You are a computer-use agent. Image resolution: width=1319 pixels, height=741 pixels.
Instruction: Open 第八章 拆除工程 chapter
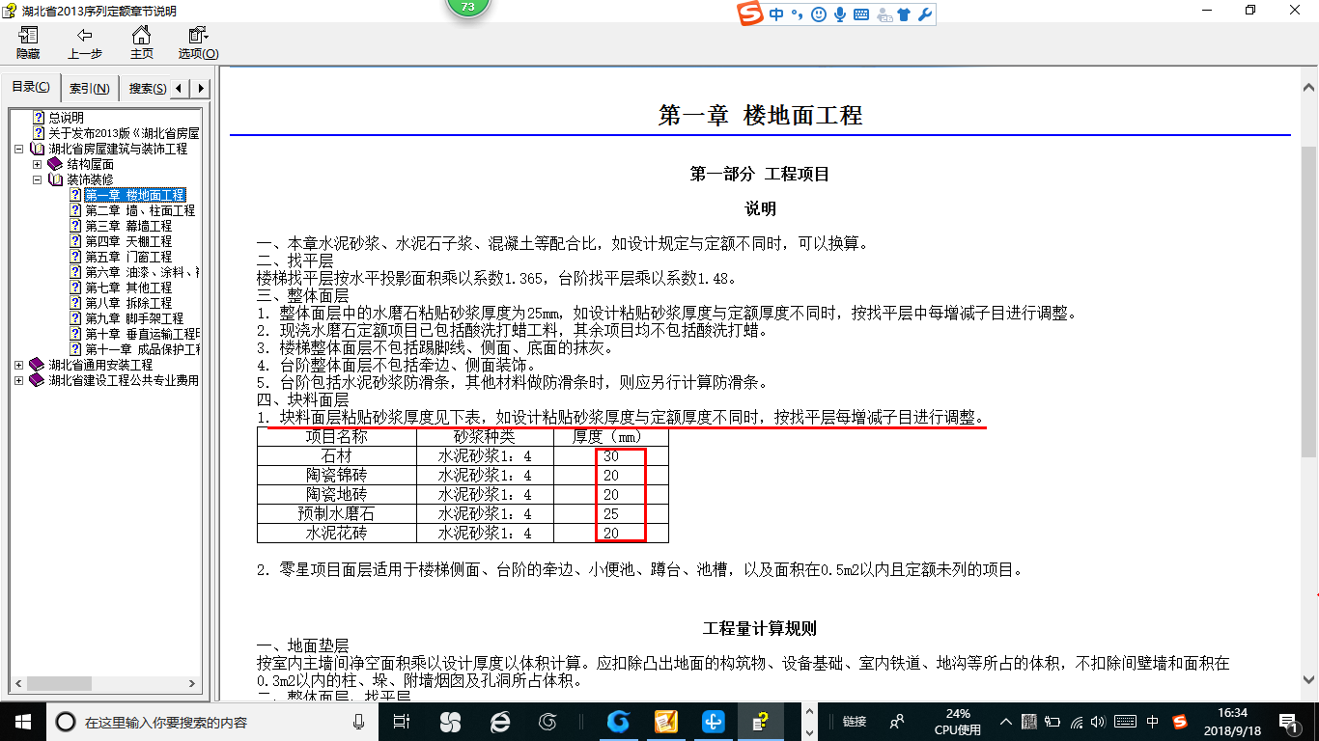pos(128,303)
